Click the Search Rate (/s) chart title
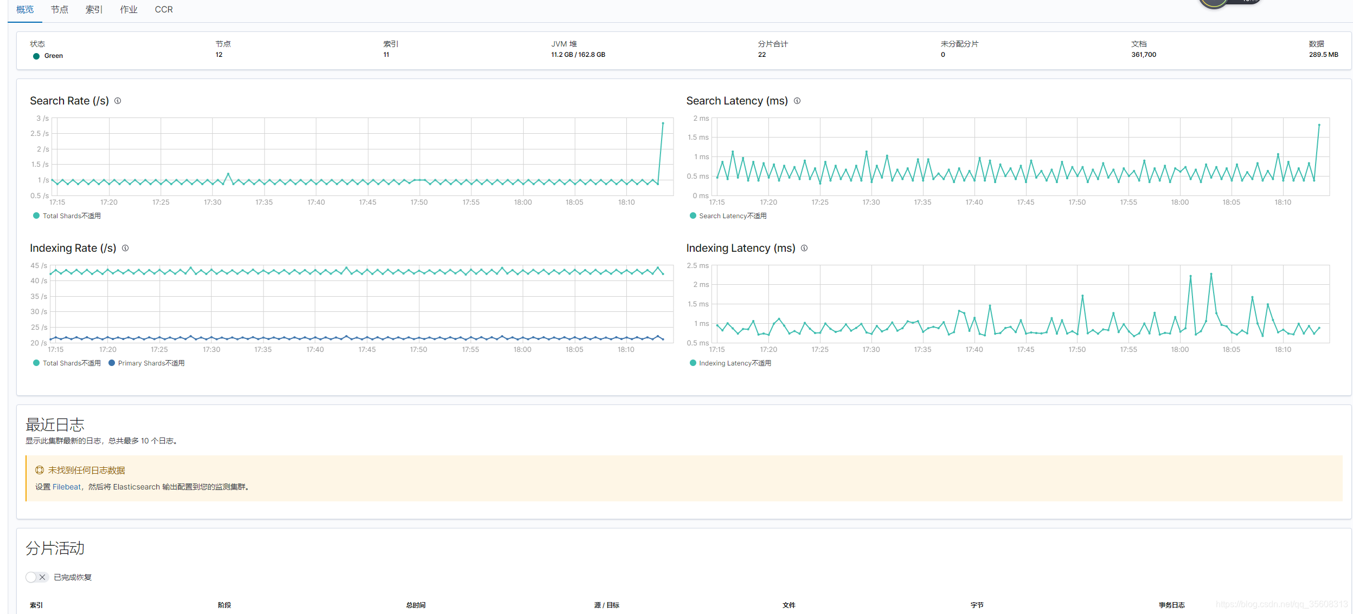The image size is (1353, 614). [69, 101]
